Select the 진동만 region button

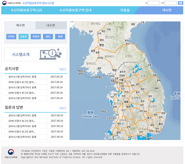coord(24,36)
